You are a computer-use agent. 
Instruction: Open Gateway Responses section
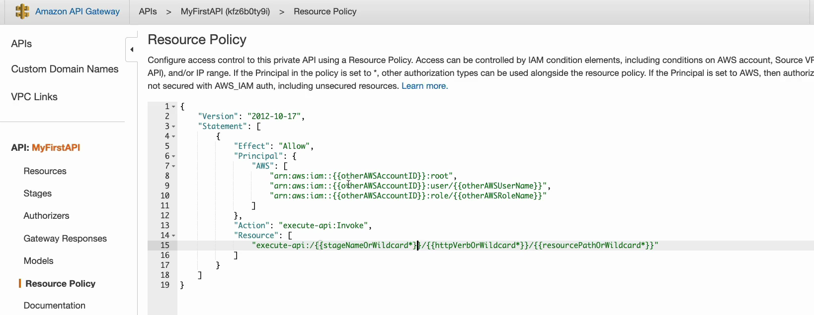(65, 239)
